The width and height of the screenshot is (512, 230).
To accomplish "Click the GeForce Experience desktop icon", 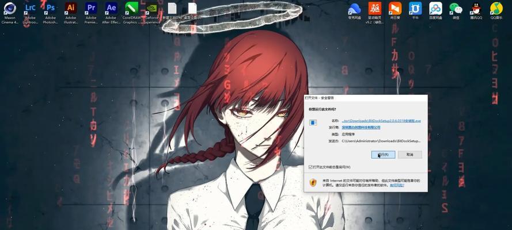I will pos(152,13).
